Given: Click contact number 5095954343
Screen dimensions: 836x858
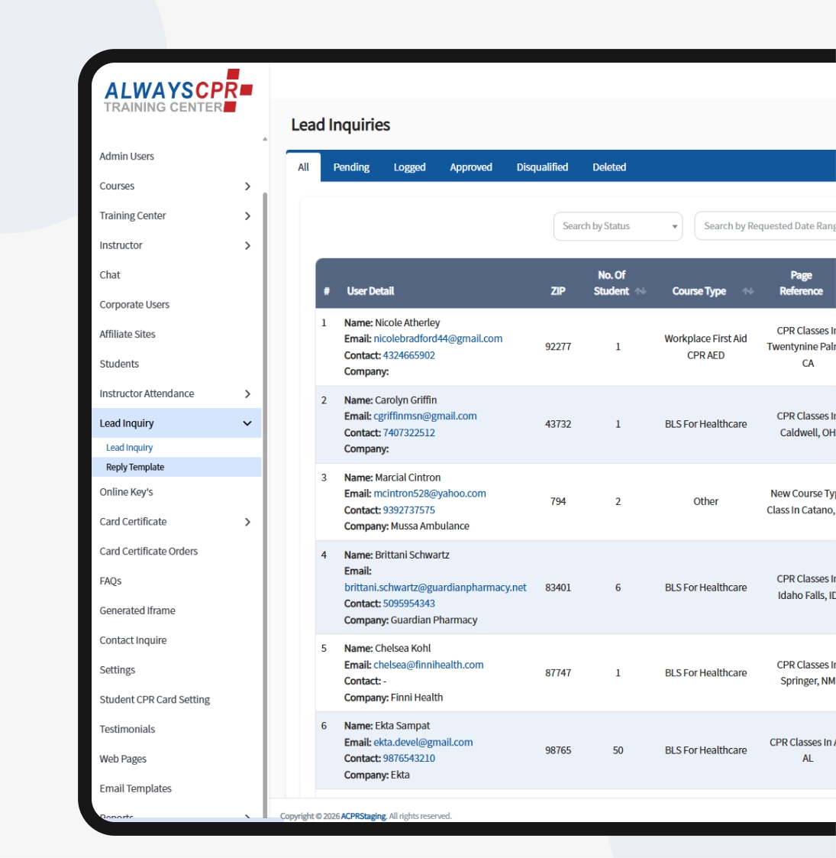Looking at the screenshot, I should point(409,604).
